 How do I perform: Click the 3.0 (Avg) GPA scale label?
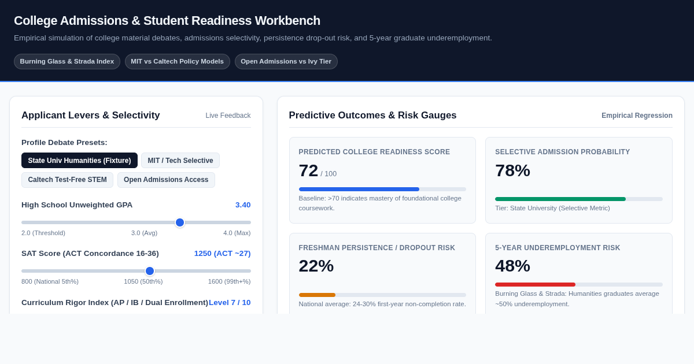coord(144,233)
